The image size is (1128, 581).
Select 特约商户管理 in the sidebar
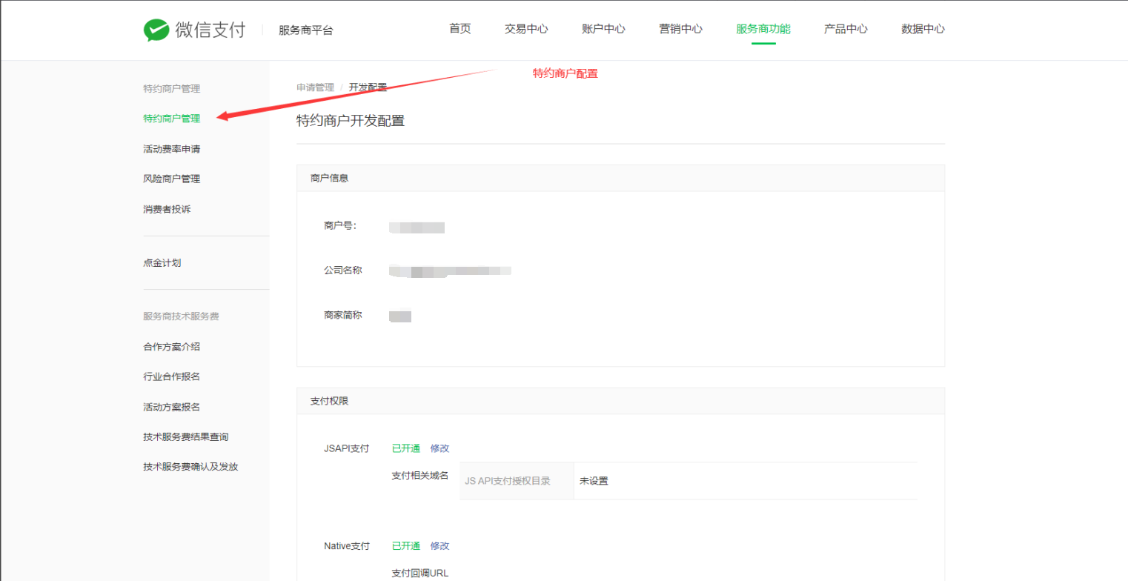171,118
